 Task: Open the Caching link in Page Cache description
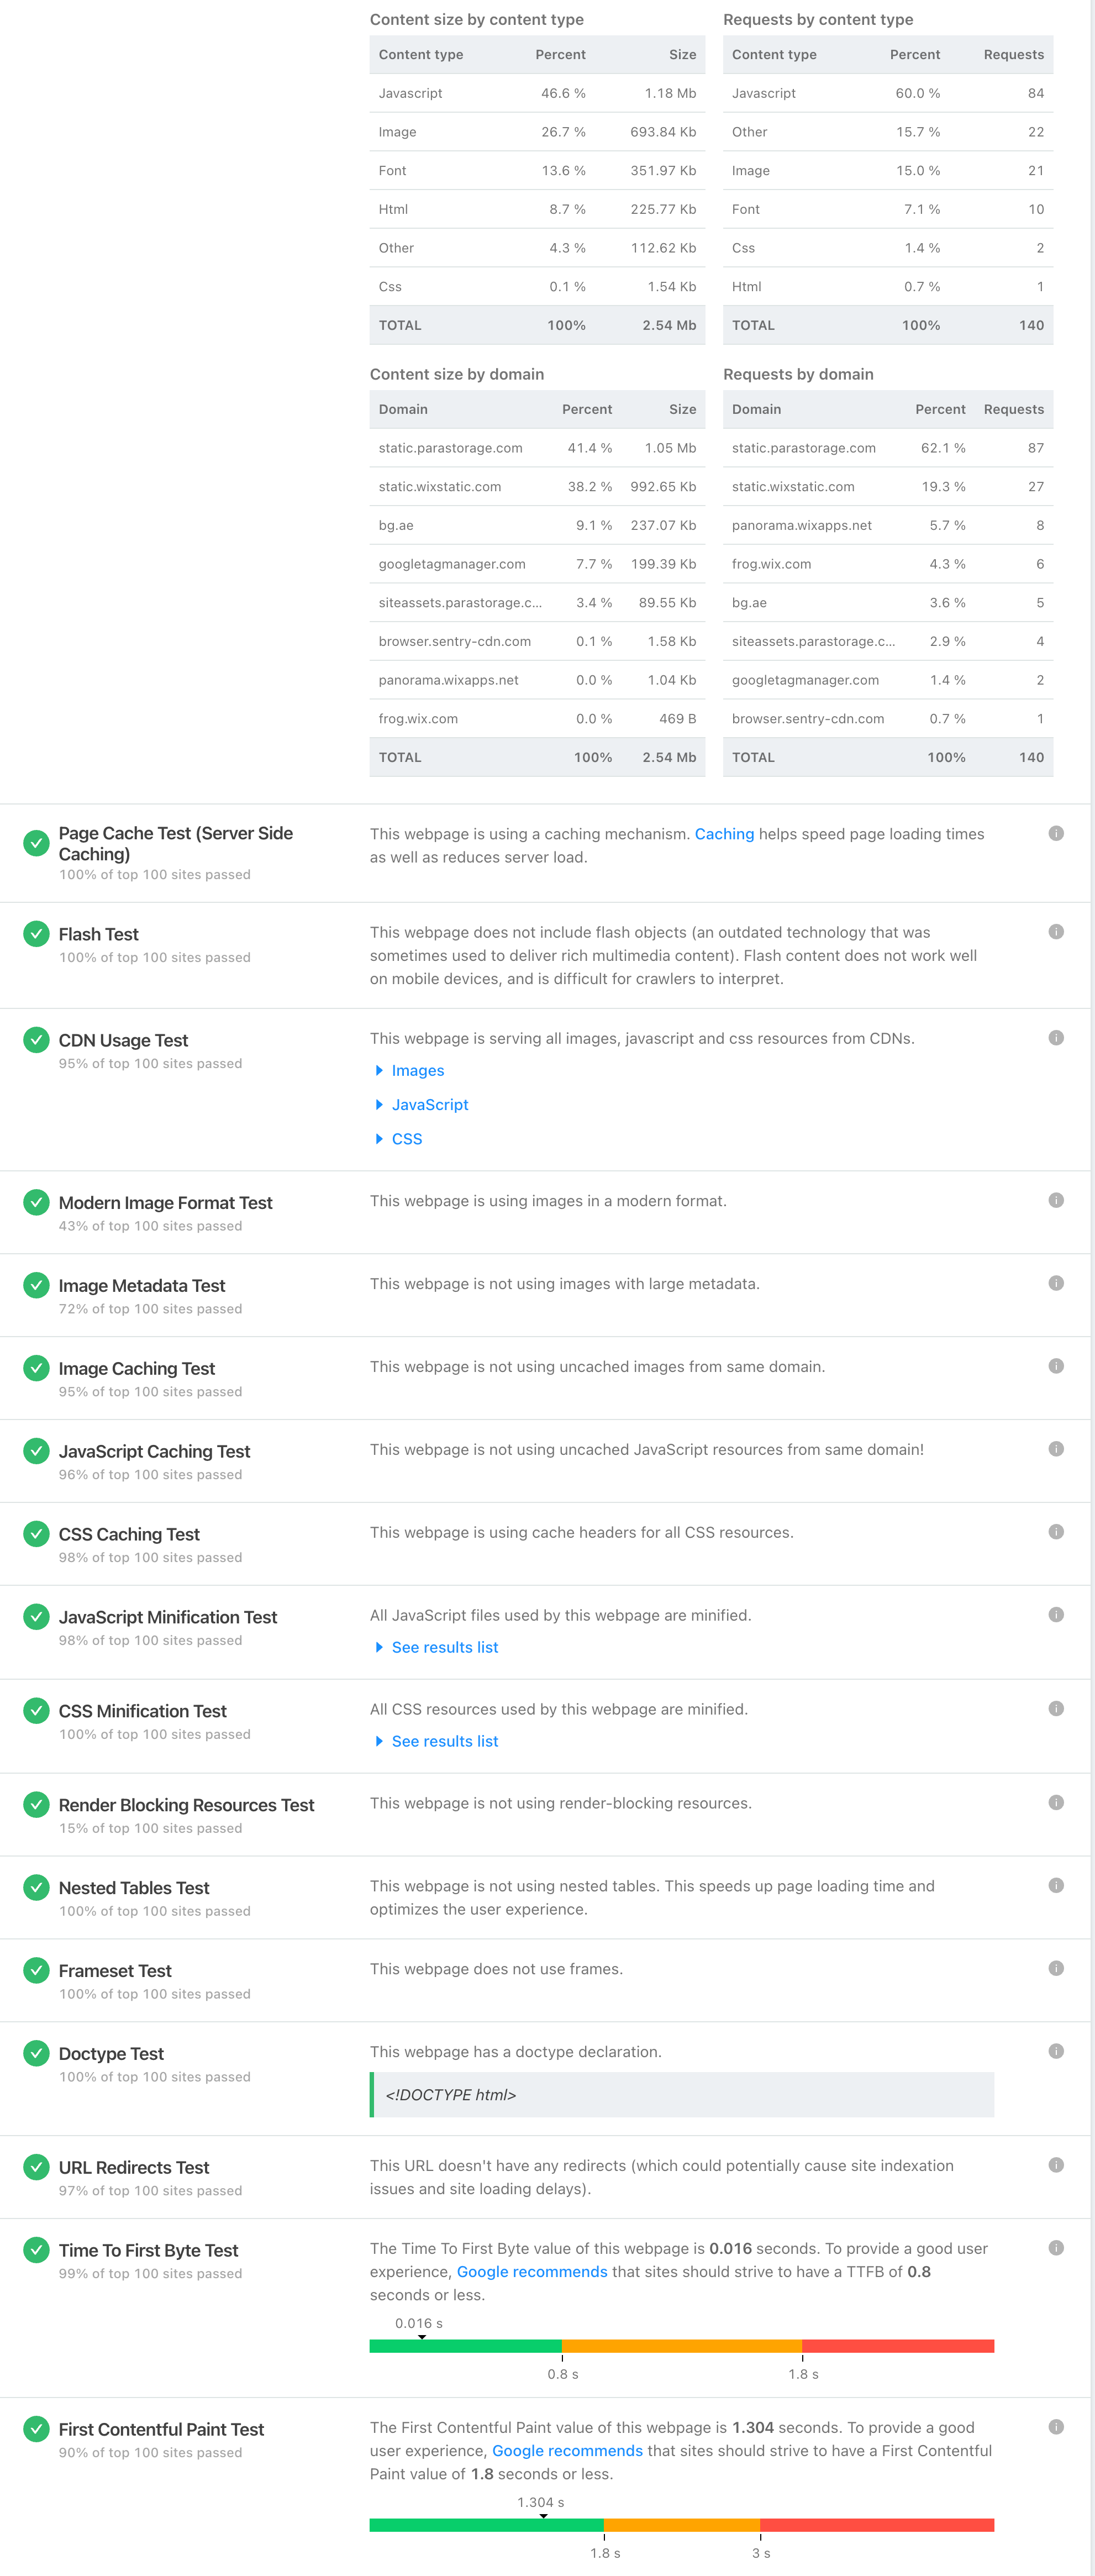[724, 834]
